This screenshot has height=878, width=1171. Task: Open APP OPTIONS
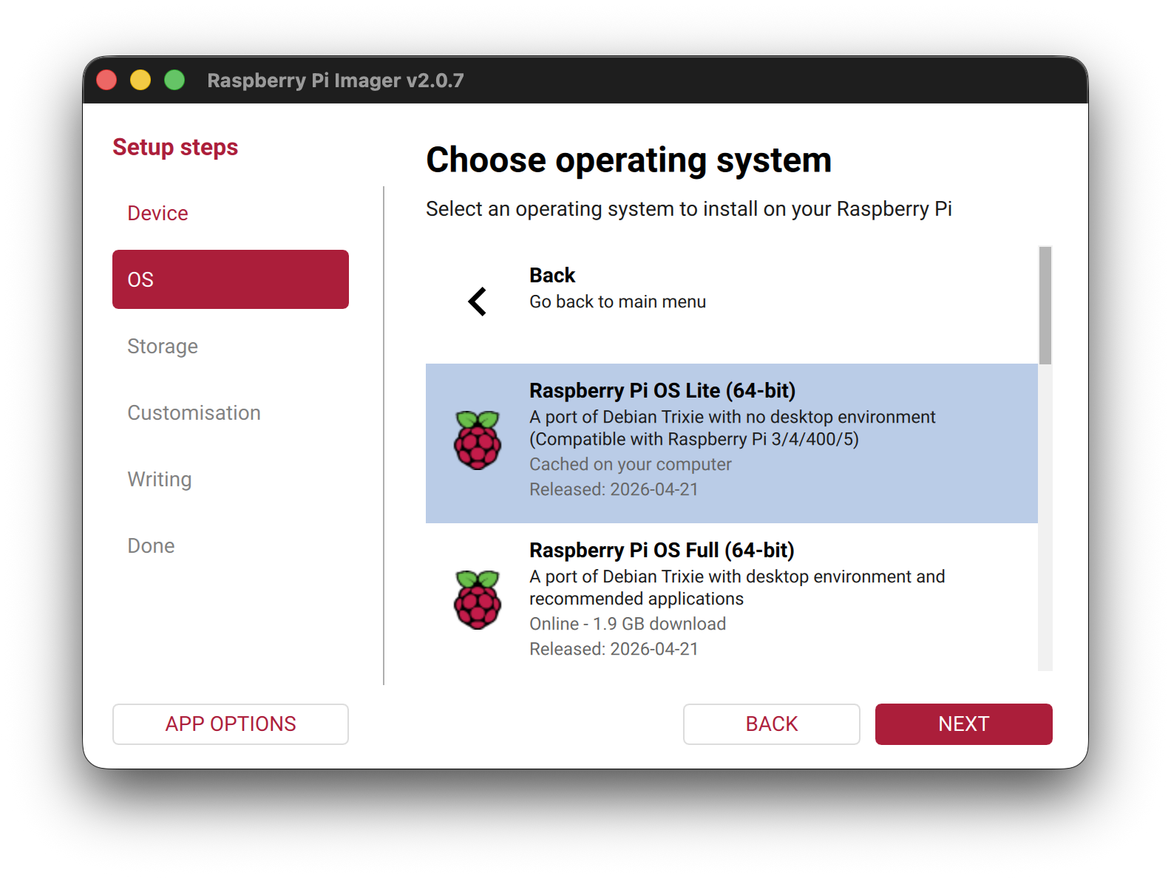click(x=231, y=724)
